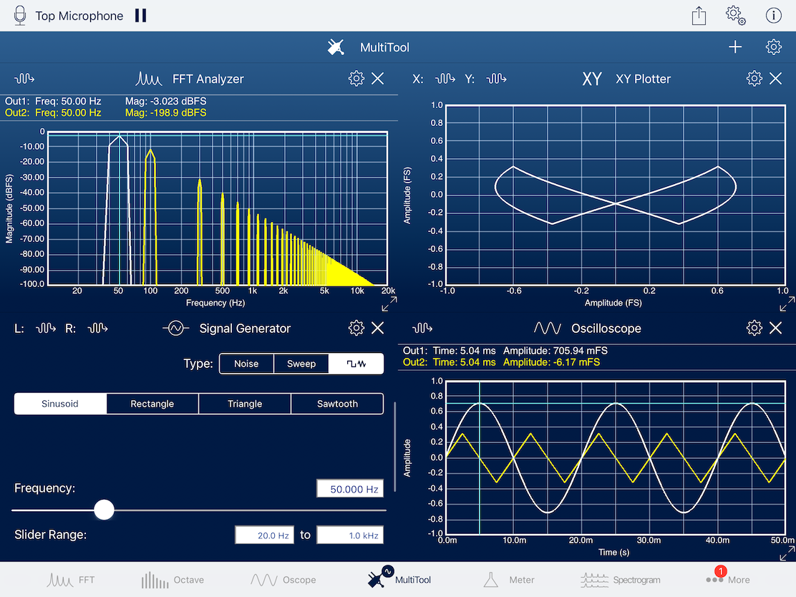Add a new tool with the plus button
796x597 pixels.
coord(734,46)
